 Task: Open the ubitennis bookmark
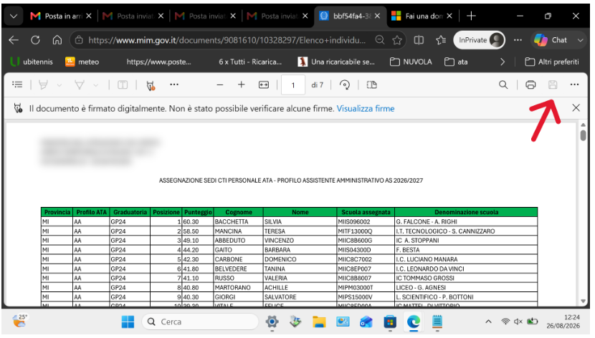tap(32, 62)
